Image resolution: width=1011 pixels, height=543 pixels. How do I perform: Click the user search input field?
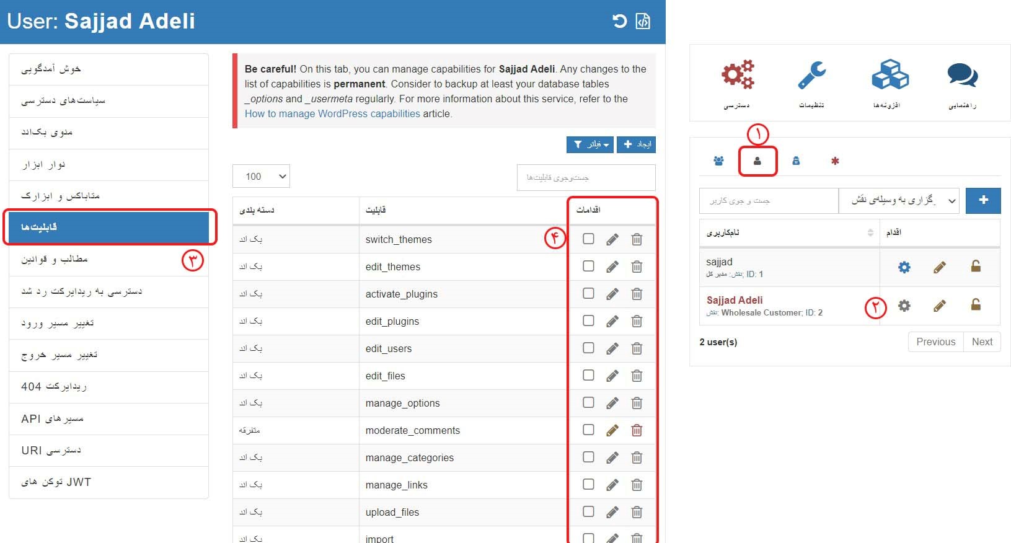click(x=769, y=201)
